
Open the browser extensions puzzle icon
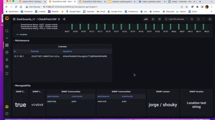pos(197,7)
